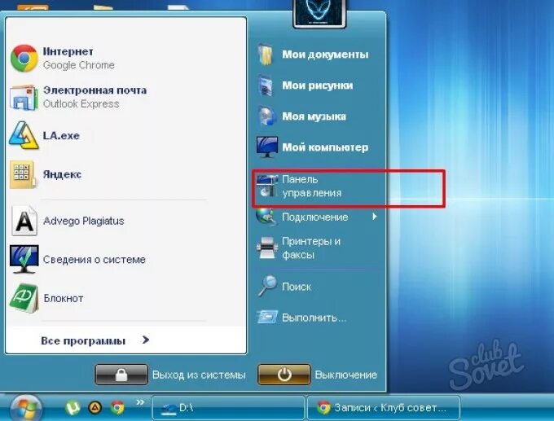Click the Поиск magnifier icon
Viewport: 554px width, 421px height.
(267, 286)
